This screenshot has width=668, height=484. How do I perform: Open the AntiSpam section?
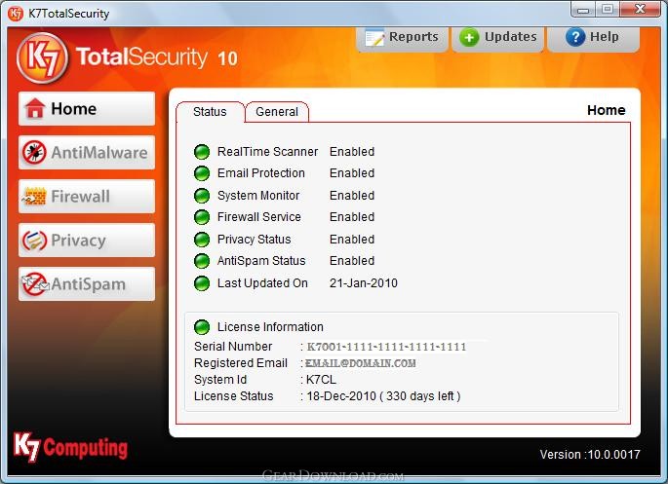coord(87,283)
